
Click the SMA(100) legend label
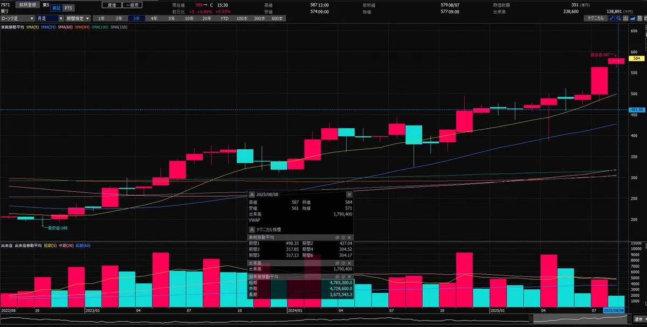coord(100,27)
